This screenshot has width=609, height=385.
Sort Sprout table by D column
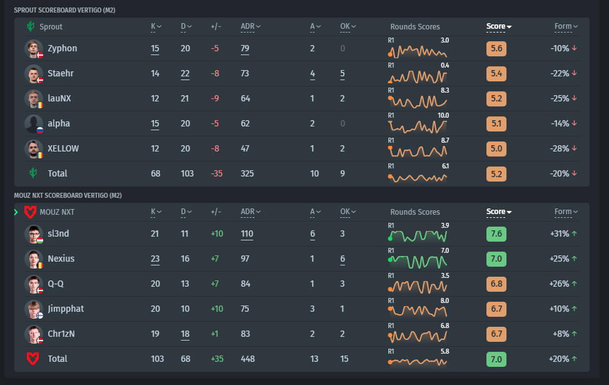(186, 26)
